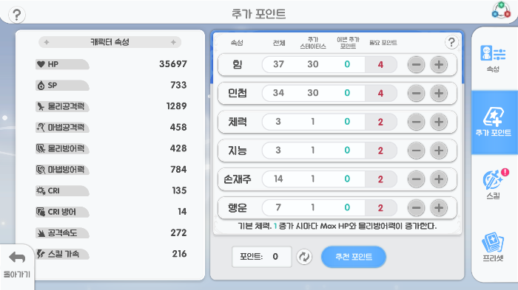Select the 민첩 attribute name

pyautogui.click(x=238, y=93)
